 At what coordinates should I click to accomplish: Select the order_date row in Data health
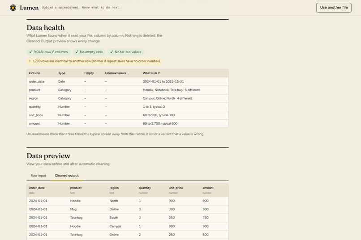pos(128,81)
